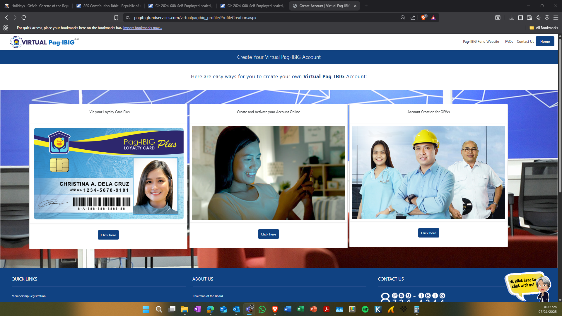Screen dimensions: 562x316
Task: Open Windows Start menu
Action: coord(146,309)
